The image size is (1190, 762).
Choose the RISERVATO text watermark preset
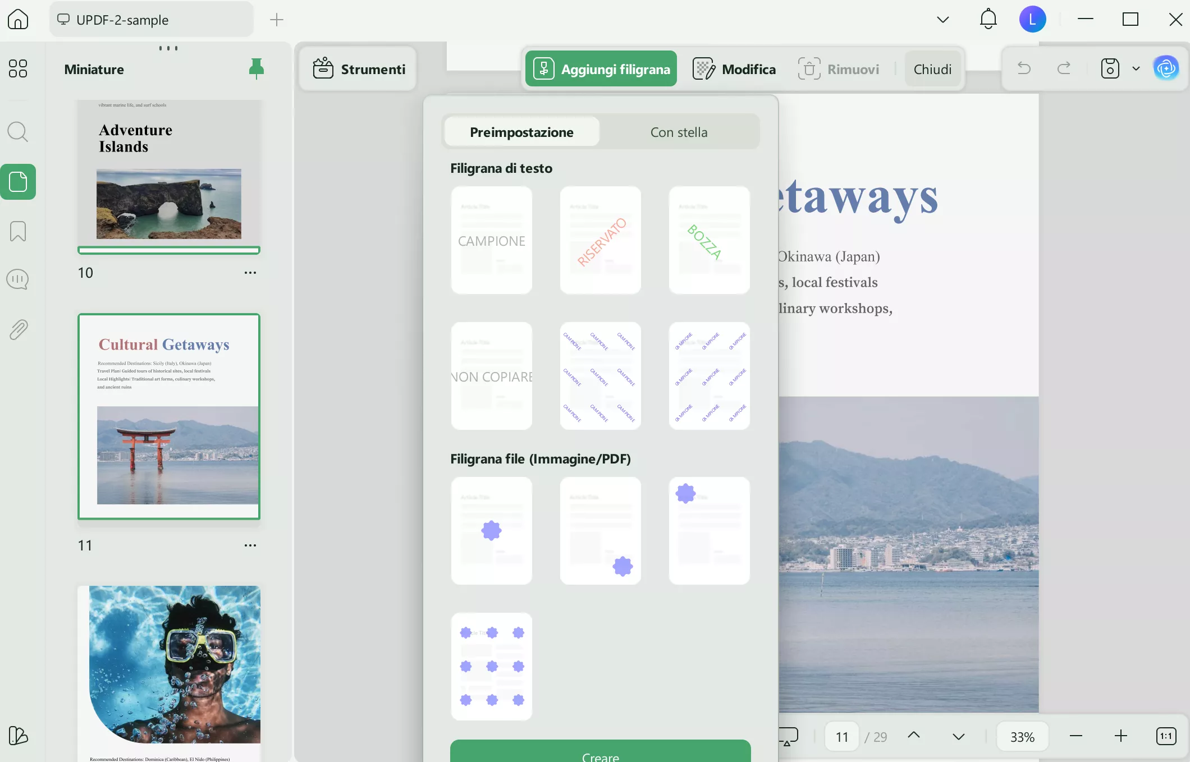600,240
